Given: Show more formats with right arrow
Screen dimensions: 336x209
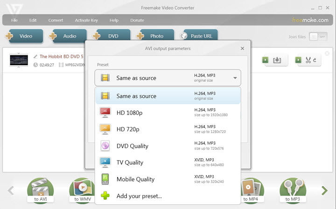Looking at the screenshot, I should pyautogui.click(x=324, y=190).
